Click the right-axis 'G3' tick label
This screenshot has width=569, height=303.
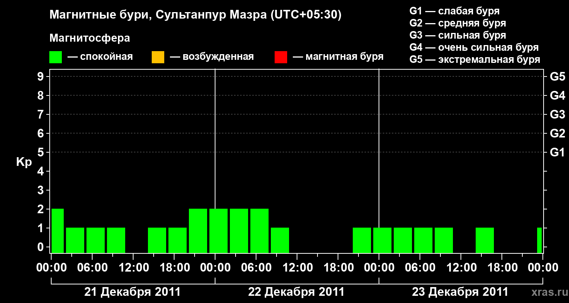558,114
